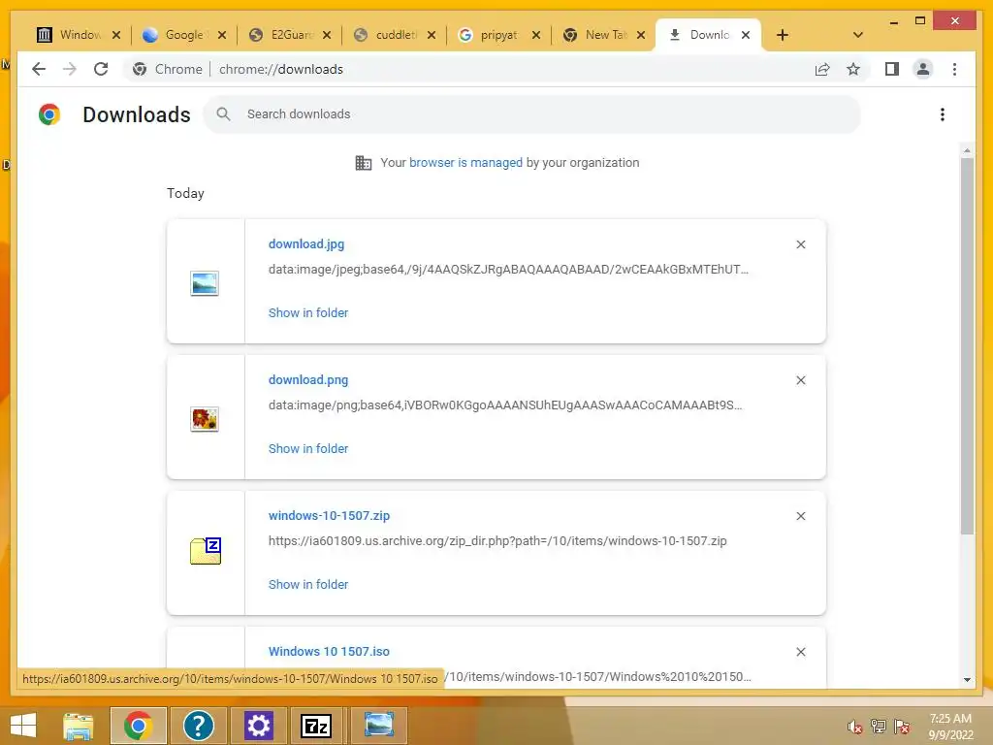Show download.png in folder
This screenshot has height=745, width=993.
coord(308,448)
